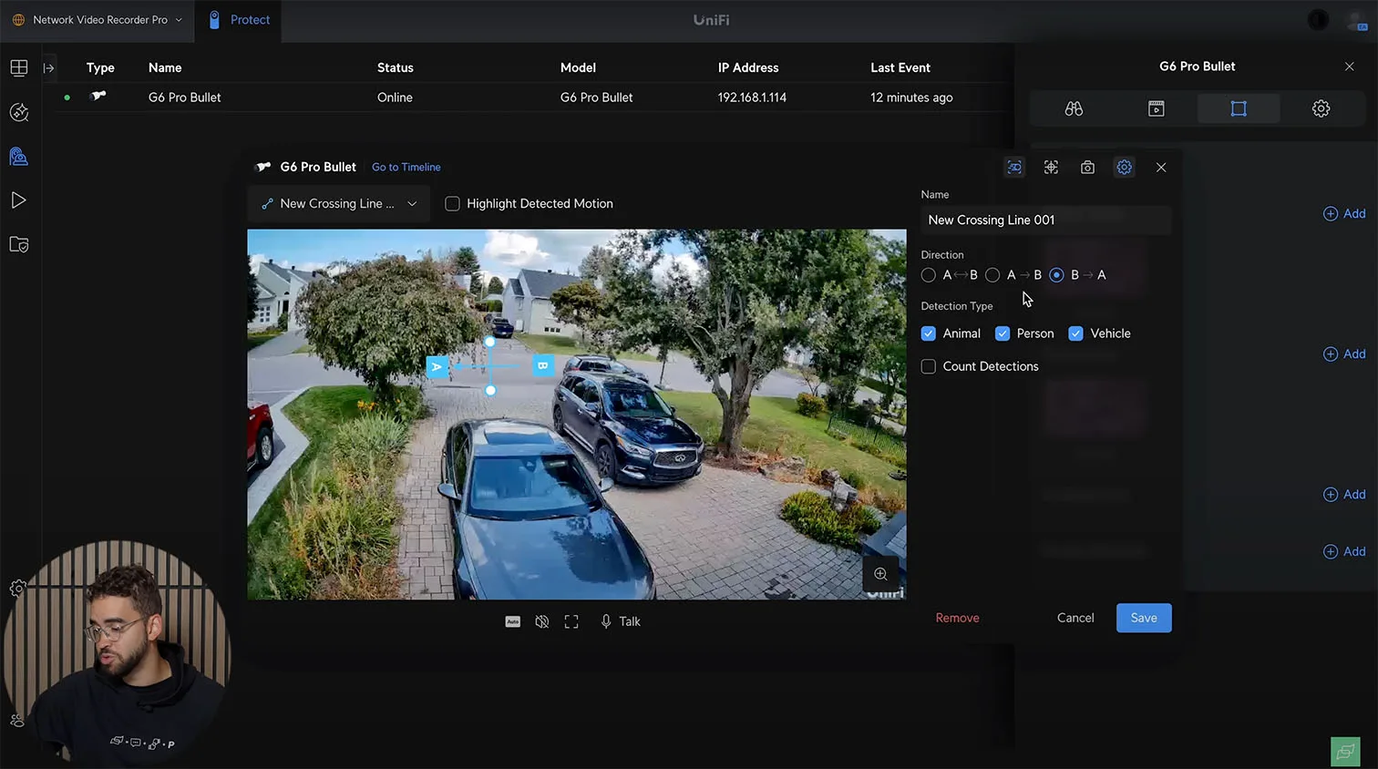Click the lower endpoint handle of crossing line
The height and width of the screenshot is (769, 1378).
pos(490,390)
